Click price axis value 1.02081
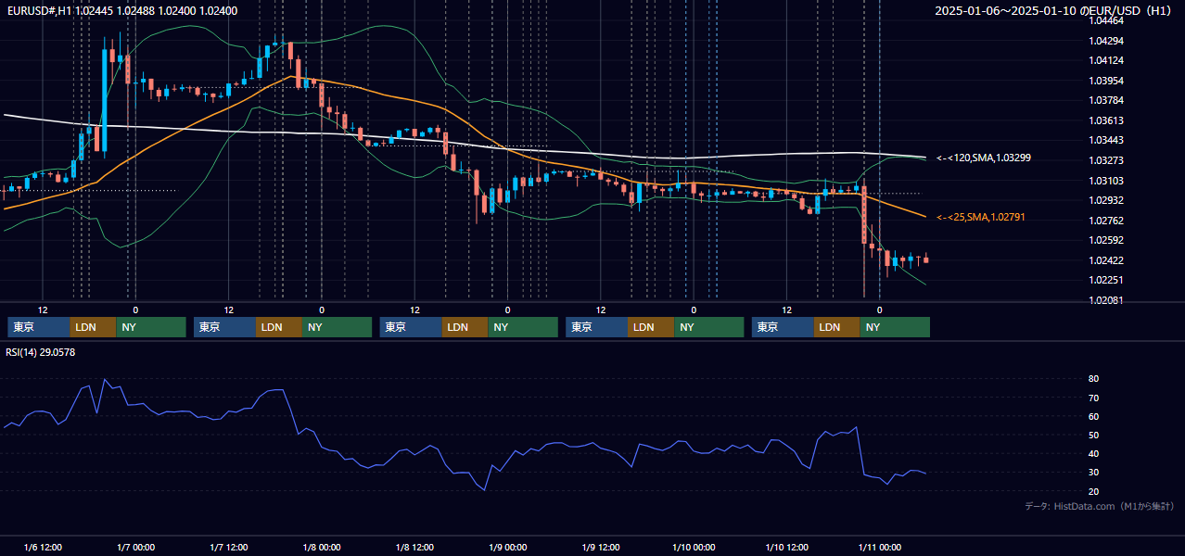 (1106, 300)
